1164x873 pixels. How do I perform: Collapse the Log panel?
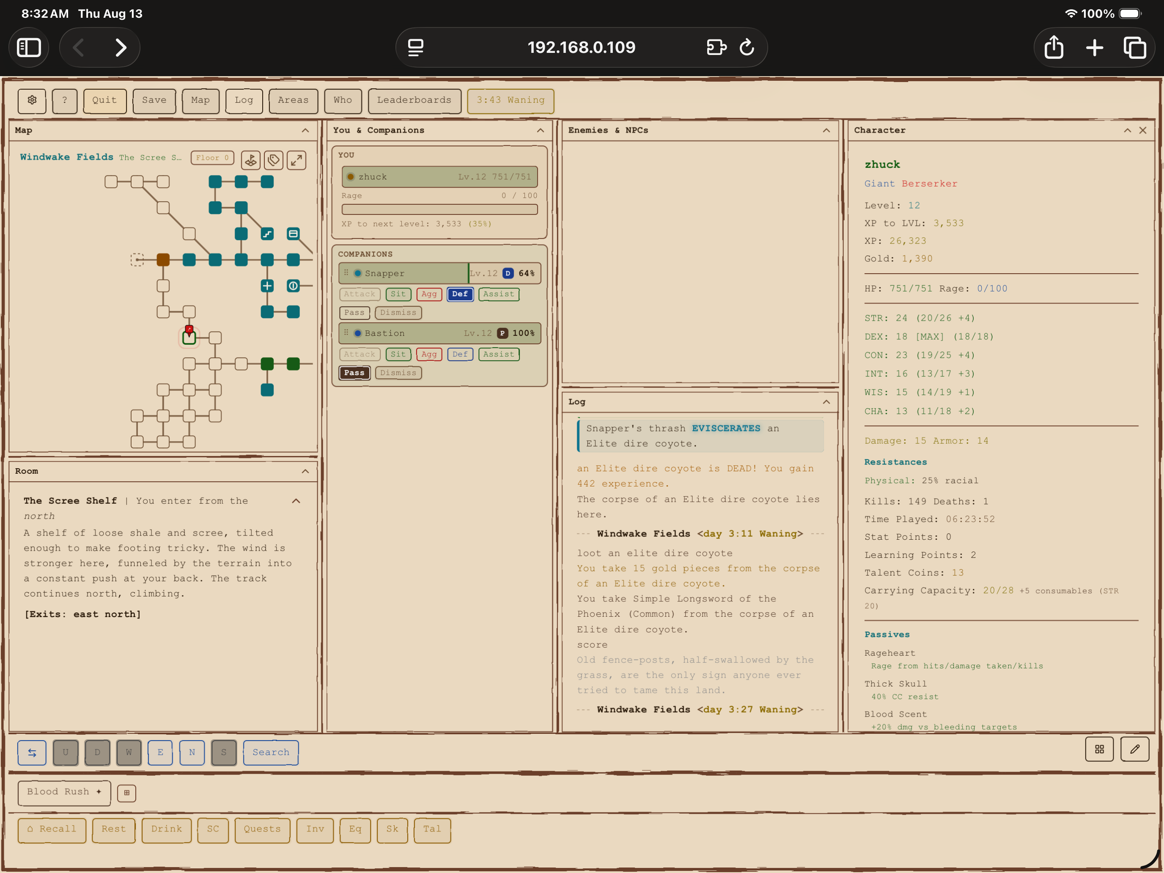[826, 402]
